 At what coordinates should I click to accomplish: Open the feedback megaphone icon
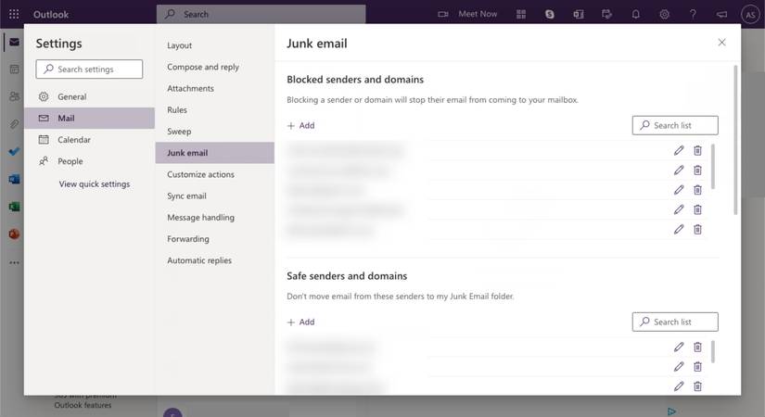(721, 14)
